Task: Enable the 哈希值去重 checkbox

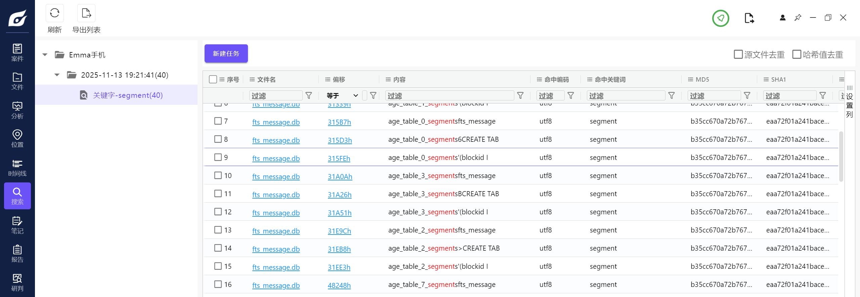Action: click(797, 54)
